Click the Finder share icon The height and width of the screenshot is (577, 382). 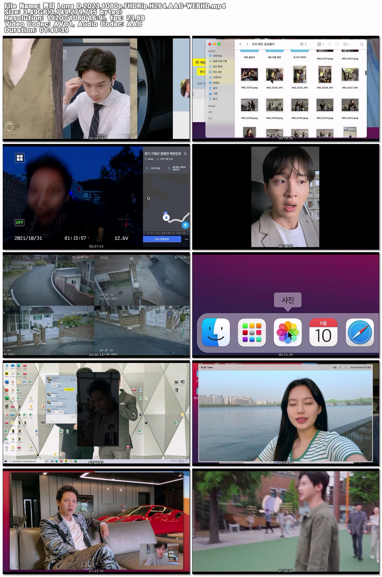point(330,44)
